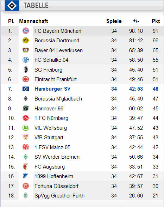Click the HSV diamond logo beside TABELLE

[12, 6]
